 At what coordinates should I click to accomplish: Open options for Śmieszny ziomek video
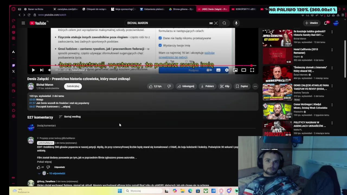click(332, 68)
